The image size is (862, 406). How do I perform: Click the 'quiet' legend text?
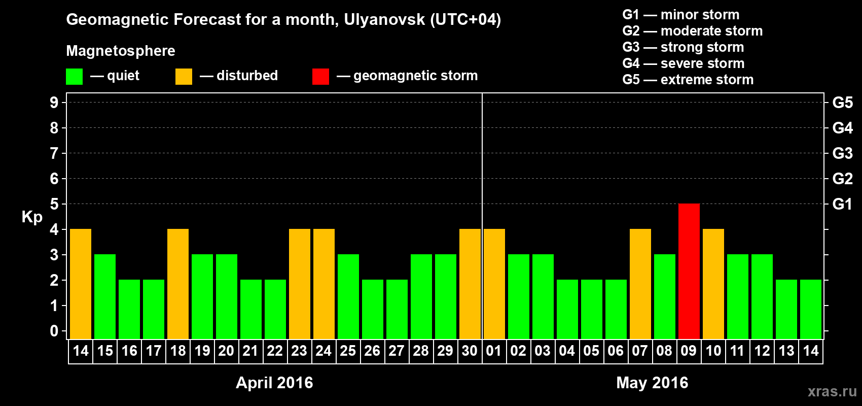point(123,76)
